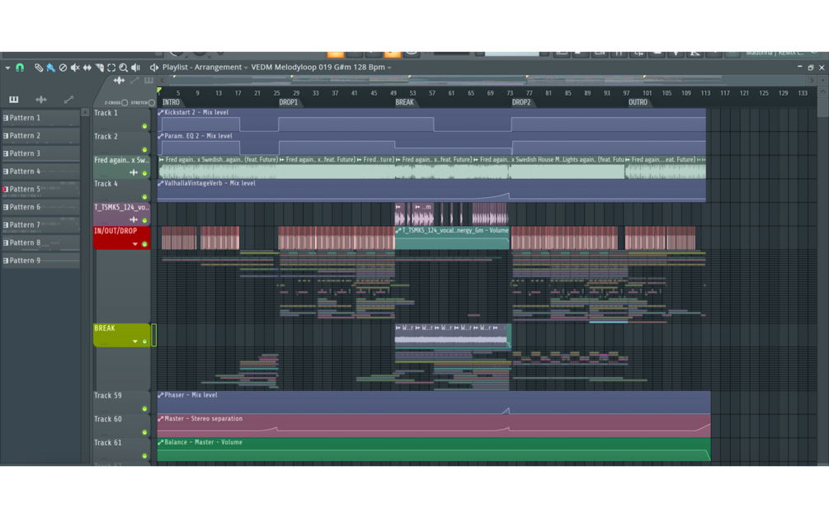Jump to the OUTRO timeline marker
The width and height of the screenshot is (829, 518).
[638, 102]
